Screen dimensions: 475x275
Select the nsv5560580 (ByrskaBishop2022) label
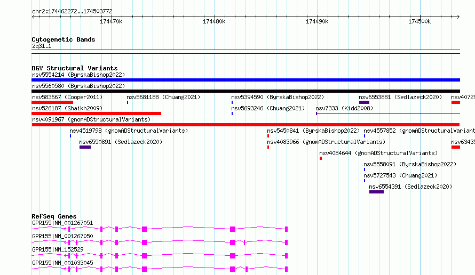tap(78, 86)
